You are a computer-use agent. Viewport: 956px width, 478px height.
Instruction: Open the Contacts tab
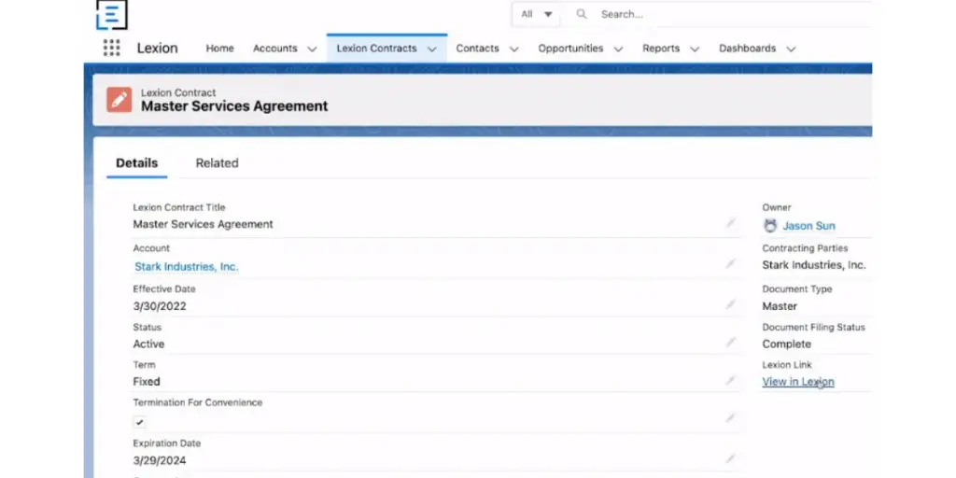477,49
